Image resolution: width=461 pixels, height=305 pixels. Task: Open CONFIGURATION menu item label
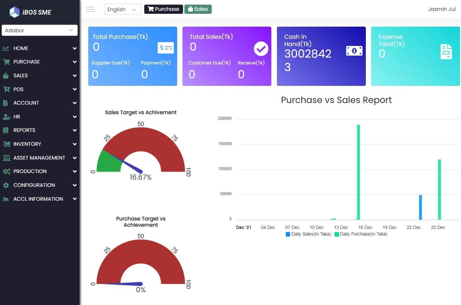click(34, 185)
